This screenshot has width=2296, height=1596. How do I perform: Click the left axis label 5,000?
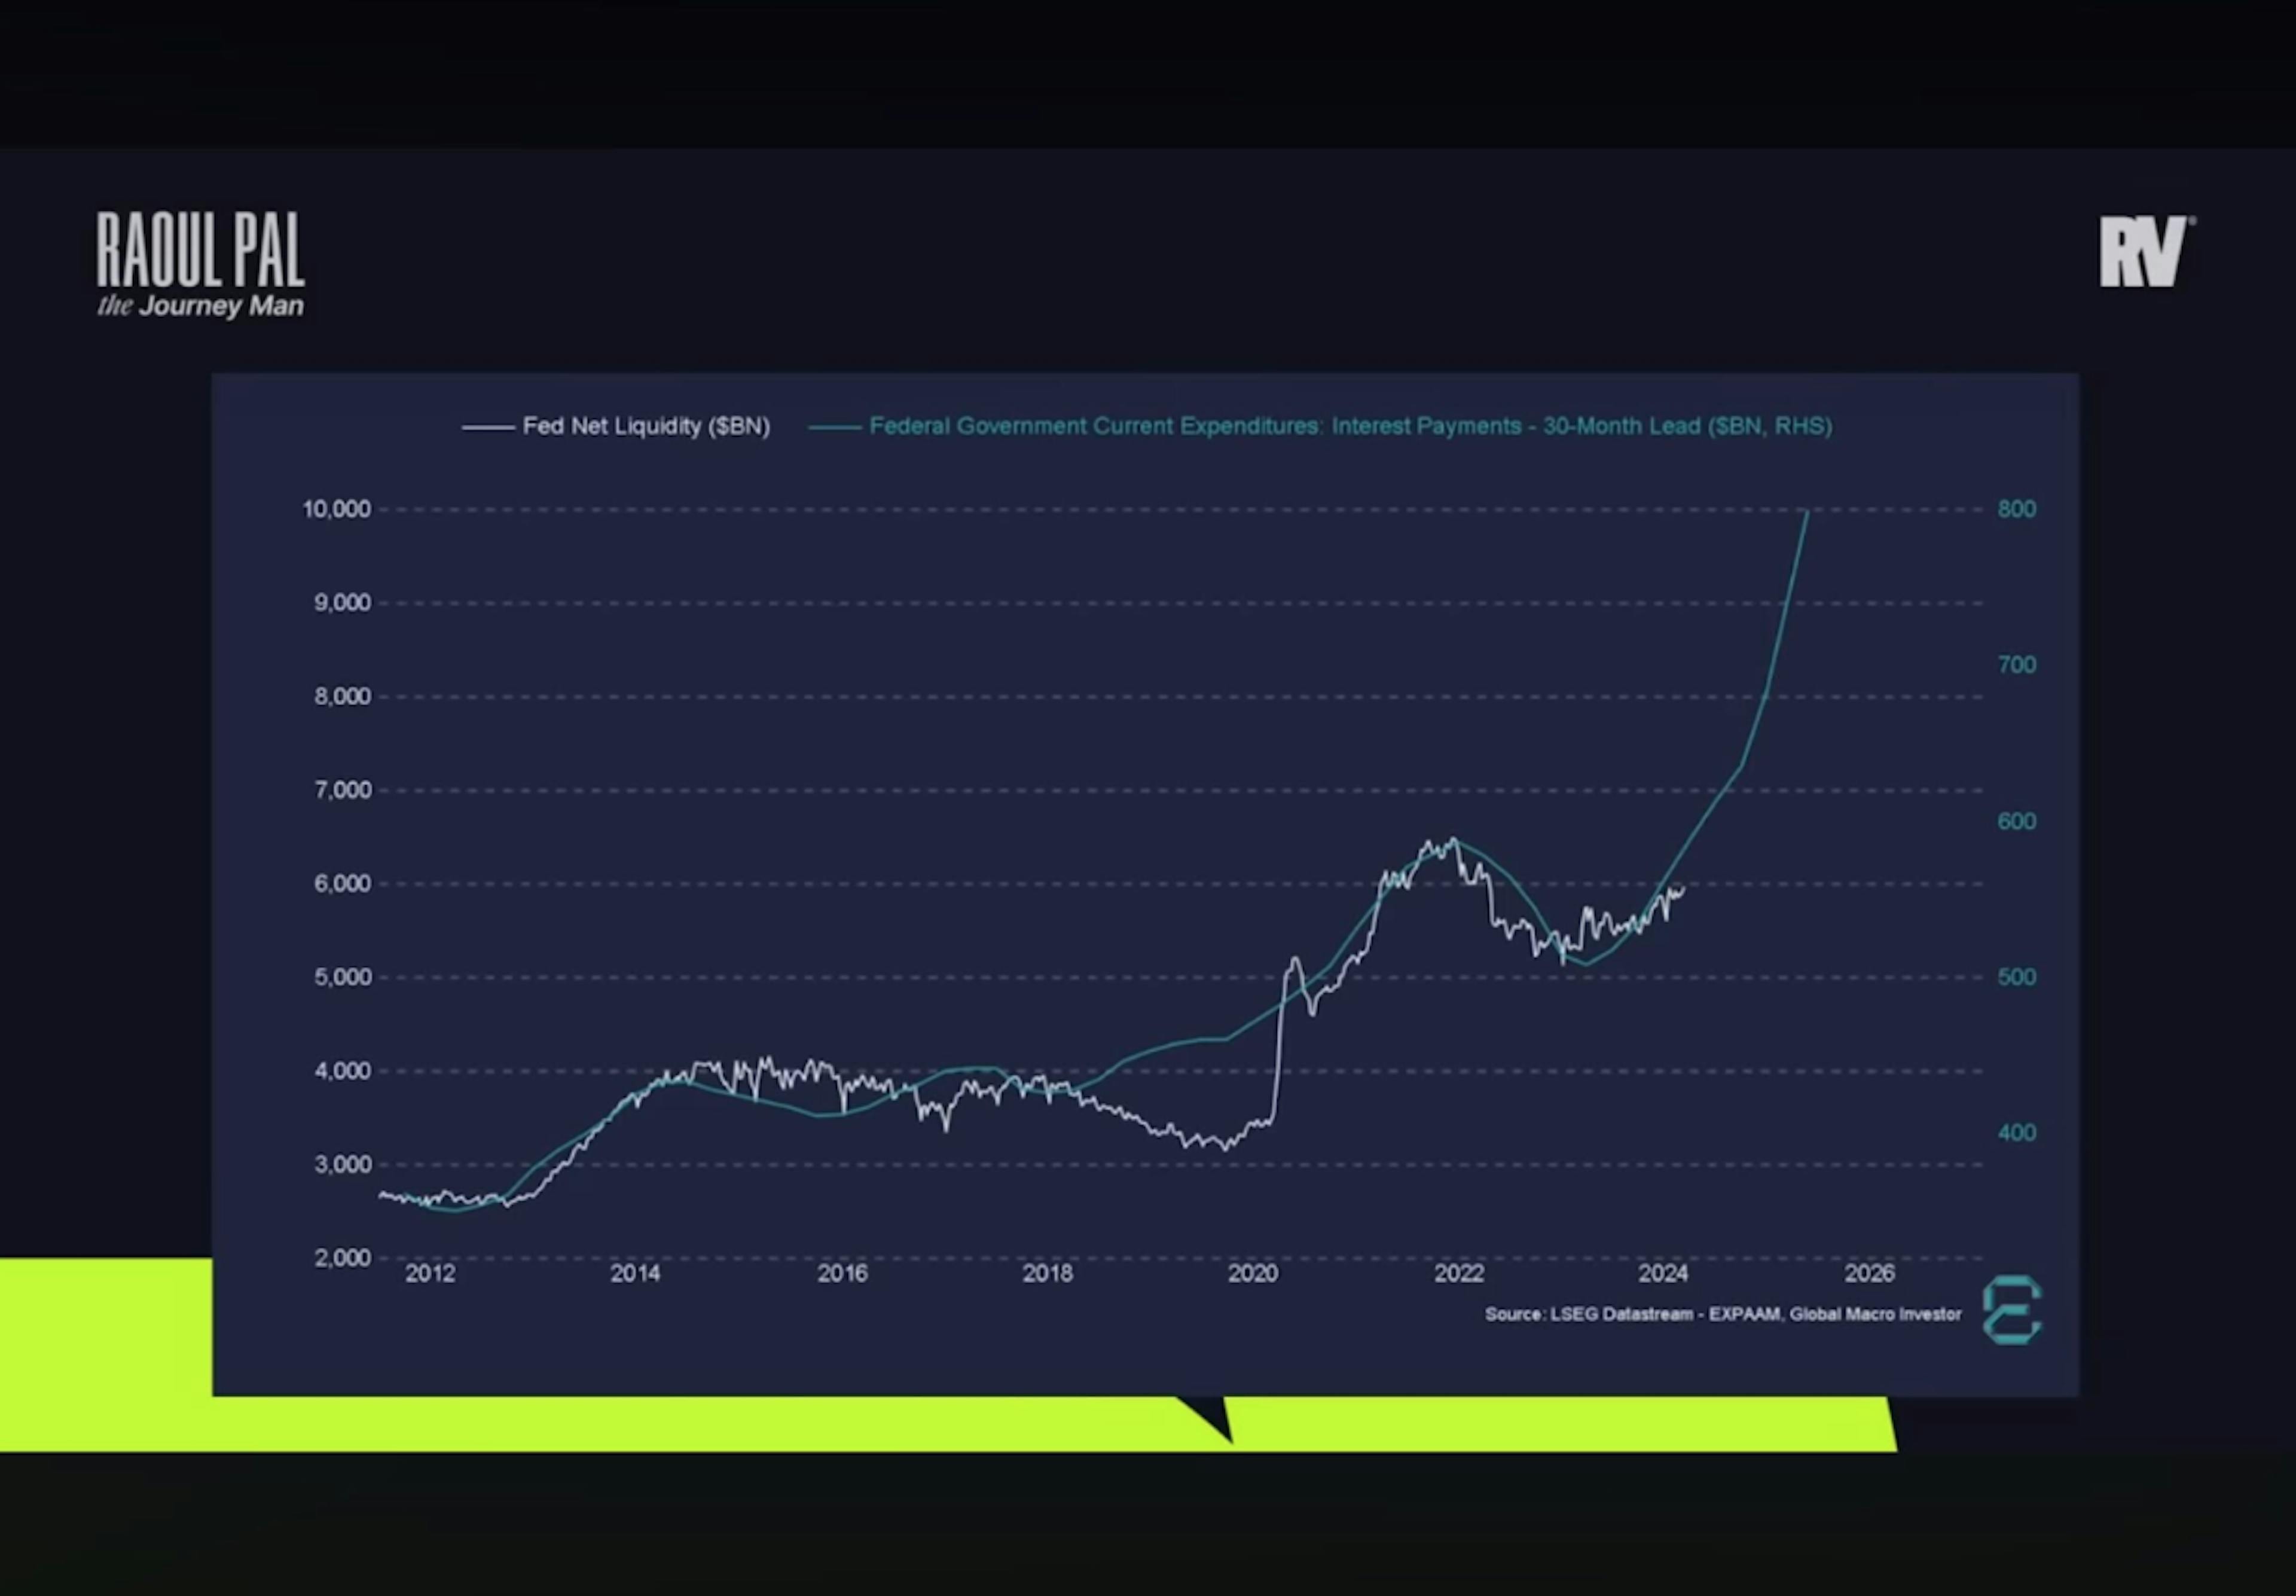(x=342, y=977)
